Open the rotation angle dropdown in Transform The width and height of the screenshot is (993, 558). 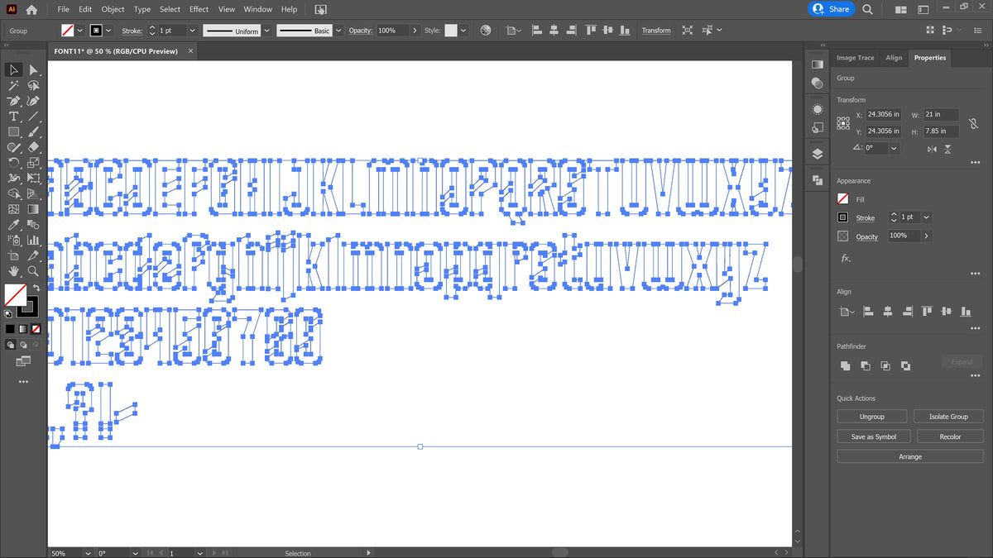click(893, 148)
